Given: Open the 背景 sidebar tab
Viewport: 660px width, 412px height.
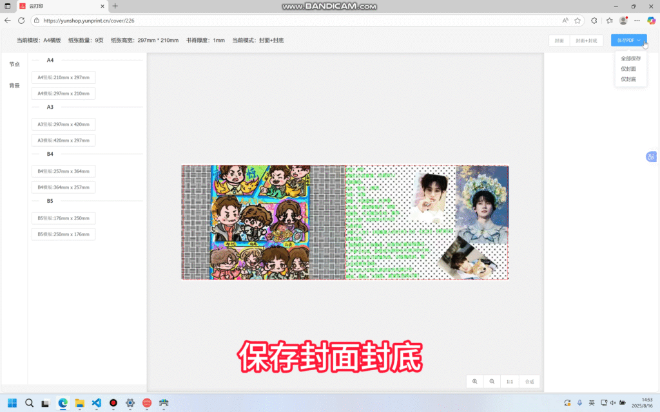Looking at the screenshot, I should click(x=15, y=86).
